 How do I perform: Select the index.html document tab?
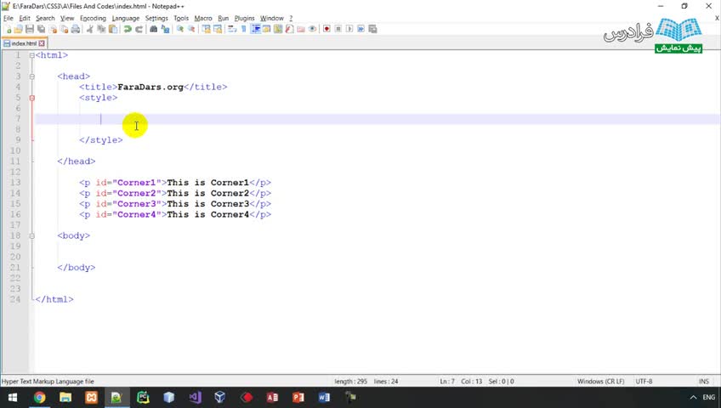pyautogui.click(x=24, y=43)
